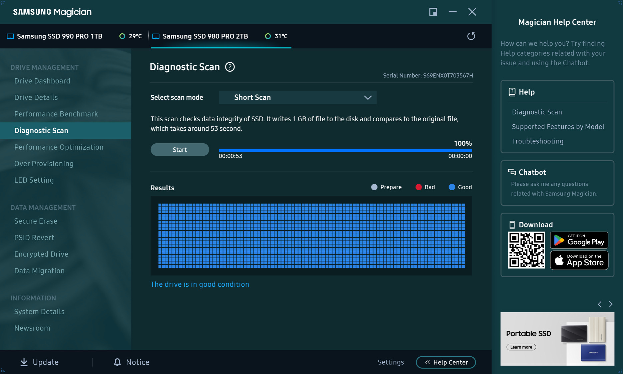The height and width of the screenshot is (374, 623).
Task: Open the Newsroom page
Action: click(32, 328)
